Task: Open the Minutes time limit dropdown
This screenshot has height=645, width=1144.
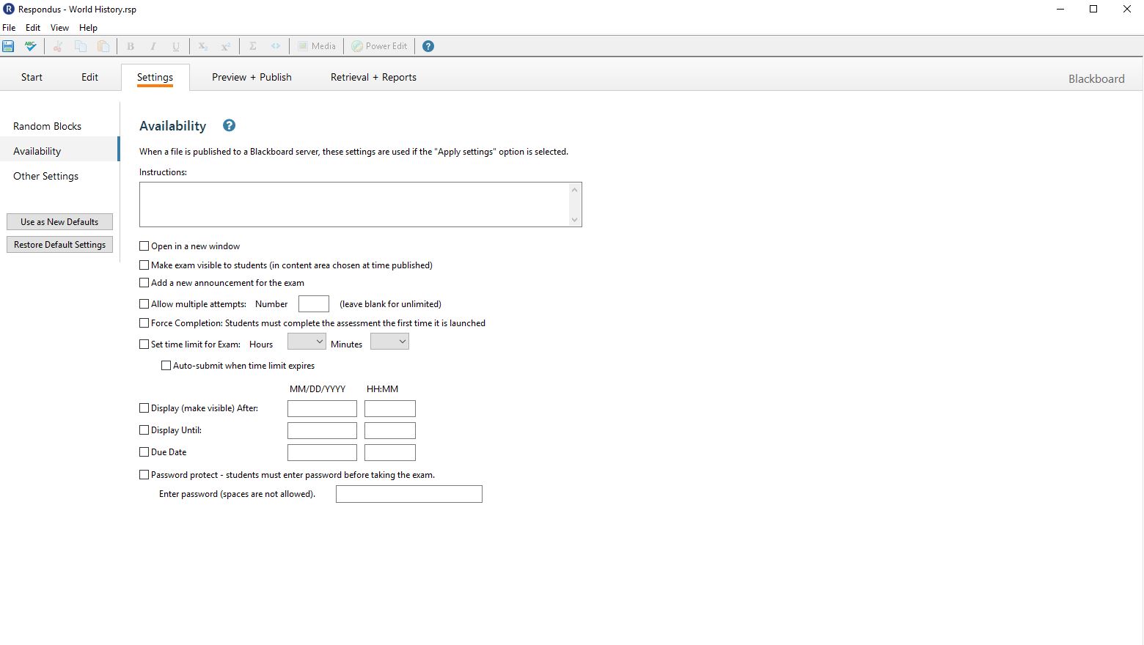Action: click(389, 342)
